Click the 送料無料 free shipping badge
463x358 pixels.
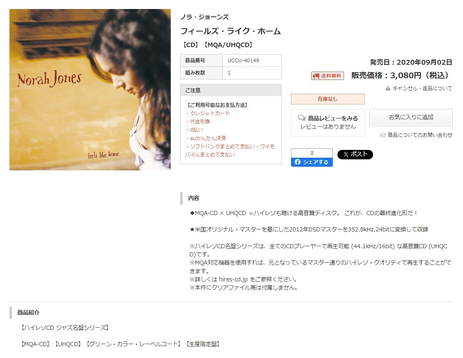[328, 76]
